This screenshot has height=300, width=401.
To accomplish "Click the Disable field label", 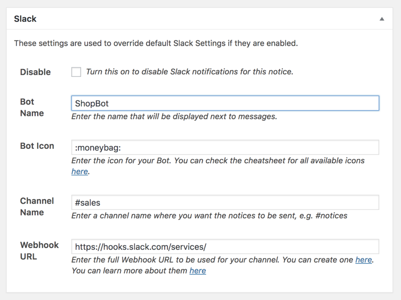I will click(35, 72).
